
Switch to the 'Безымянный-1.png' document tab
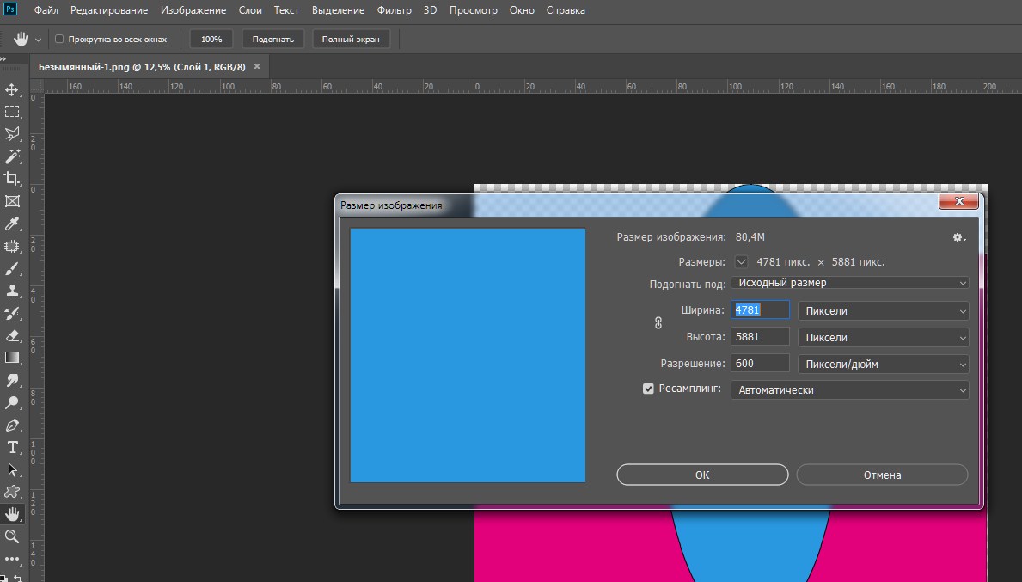coord(142,67)
